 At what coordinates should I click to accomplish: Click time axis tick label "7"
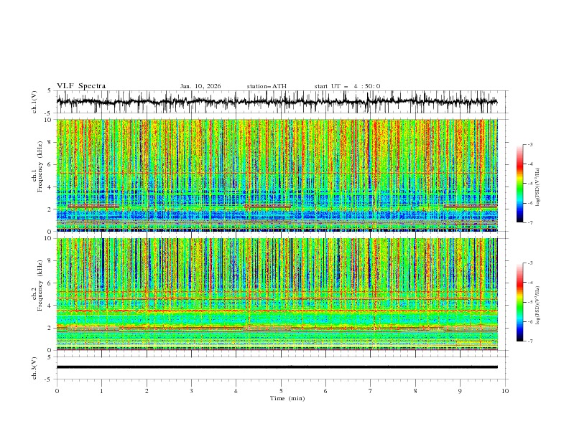(370, 391)
